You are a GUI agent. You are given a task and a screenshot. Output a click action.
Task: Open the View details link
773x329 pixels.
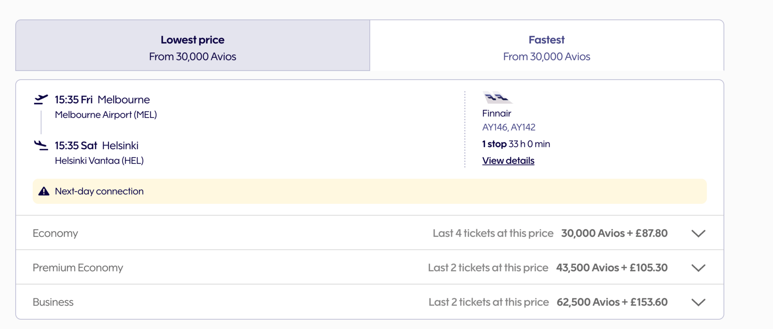pos(508,161)
